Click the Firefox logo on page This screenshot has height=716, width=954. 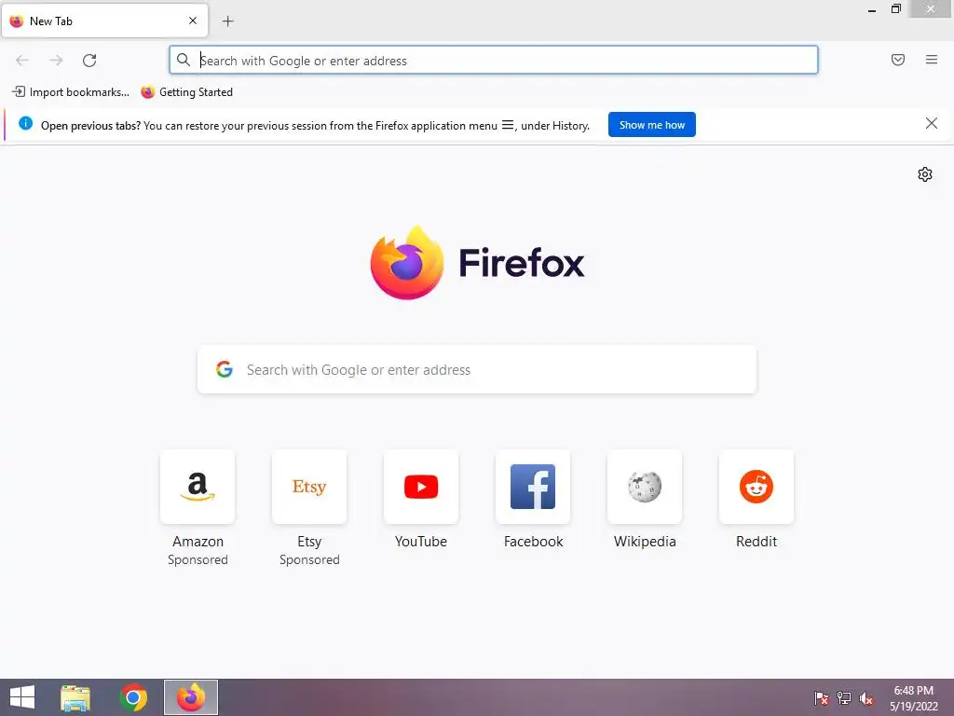click(407, 263)
